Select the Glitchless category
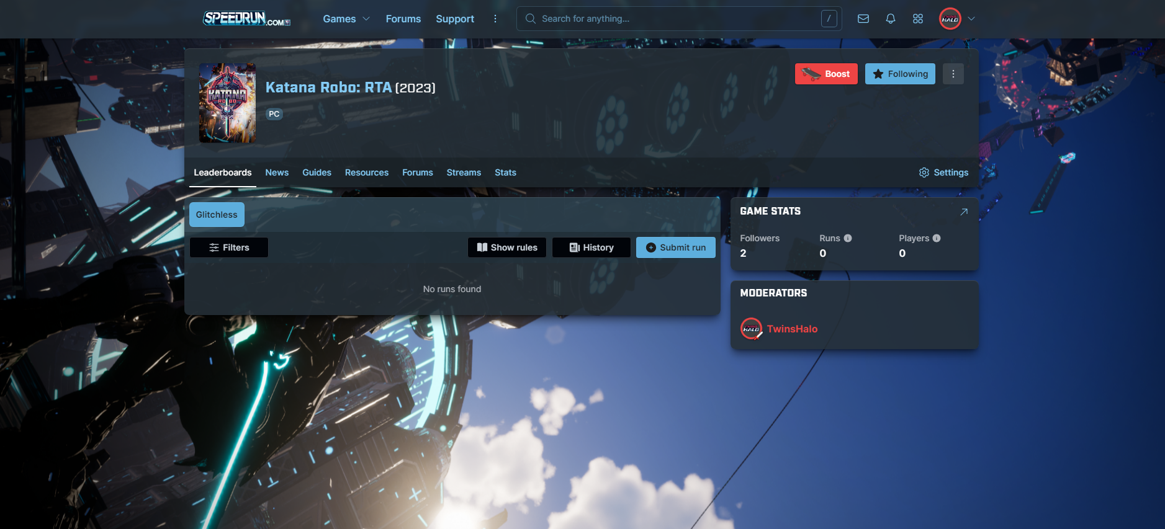Screen dimensions: 1165x529 (217, 215)
